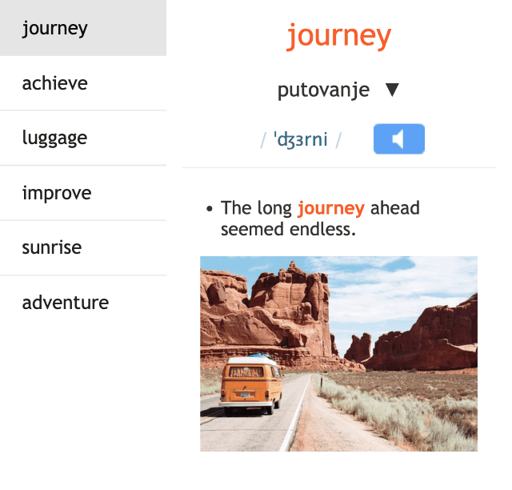Click the red rock formation in the photo
Image resolution: width=512 pixels, height=490 pixels.
point(268,314)
